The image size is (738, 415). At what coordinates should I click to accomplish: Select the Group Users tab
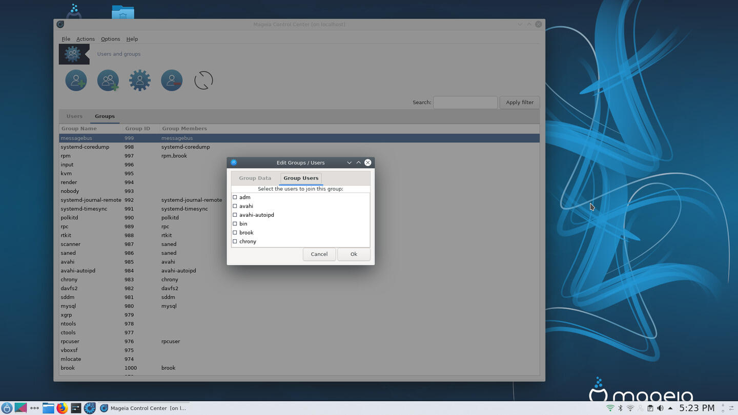pyautogui.click(x=301, y=178)
